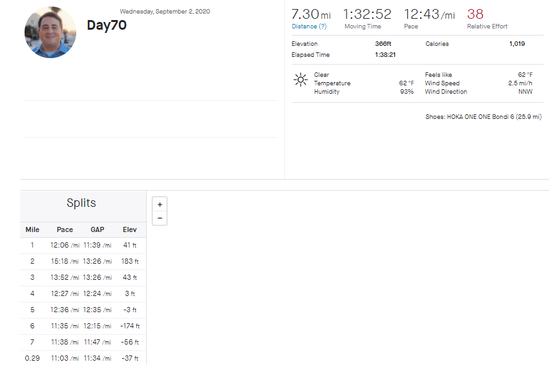This screenshot has width=559, height=371.
Task: Select mile 4 split pace 12:27 /mi
Action: (65, 294)
